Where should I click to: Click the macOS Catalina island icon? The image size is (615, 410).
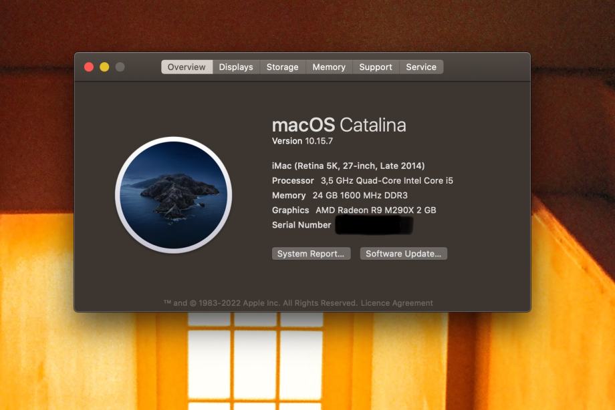(173, 195)
